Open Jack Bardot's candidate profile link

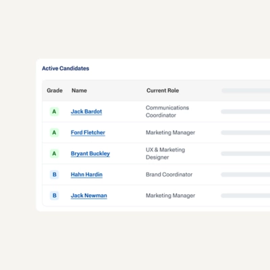tap(86, 111)
